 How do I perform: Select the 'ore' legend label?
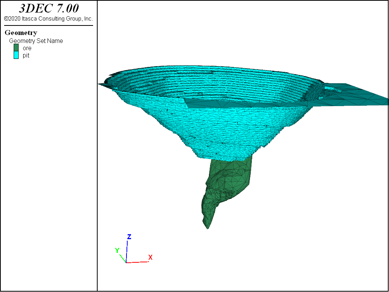tap(27, 48)
